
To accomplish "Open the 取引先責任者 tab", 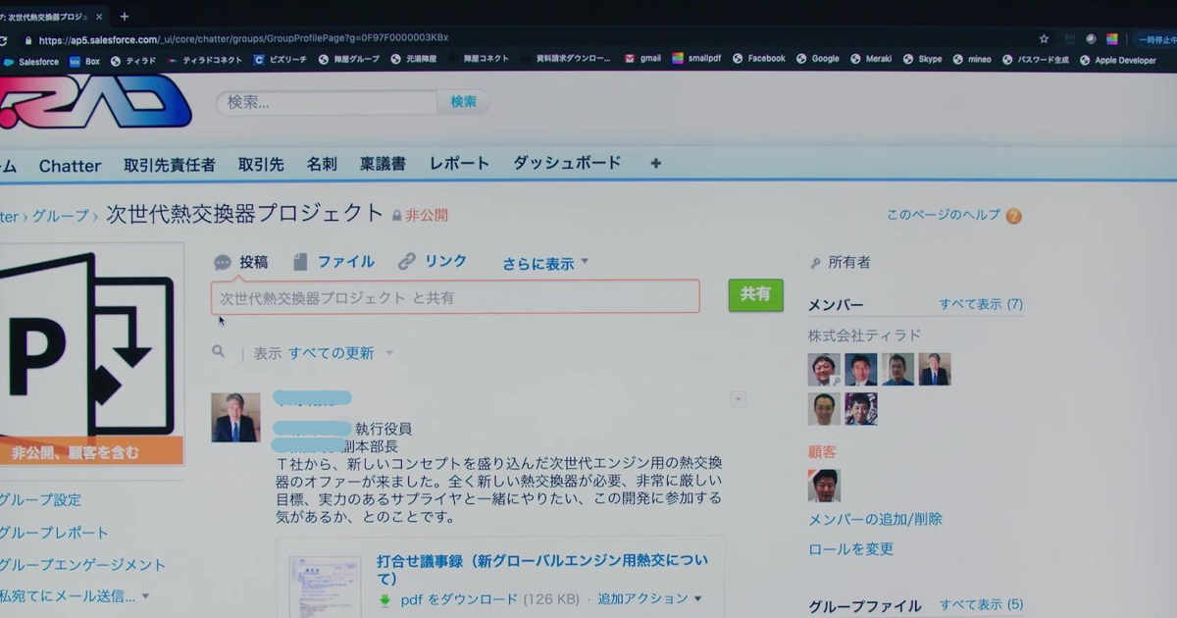I will (x=170, y=165).
